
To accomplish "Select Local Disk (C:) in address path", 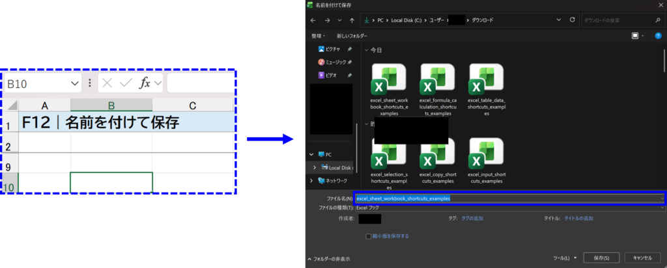I will (406, 20).
